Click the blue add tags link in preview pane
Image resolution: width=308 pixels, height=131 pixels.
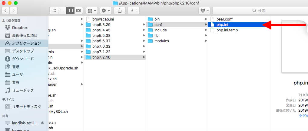[303, 116]
